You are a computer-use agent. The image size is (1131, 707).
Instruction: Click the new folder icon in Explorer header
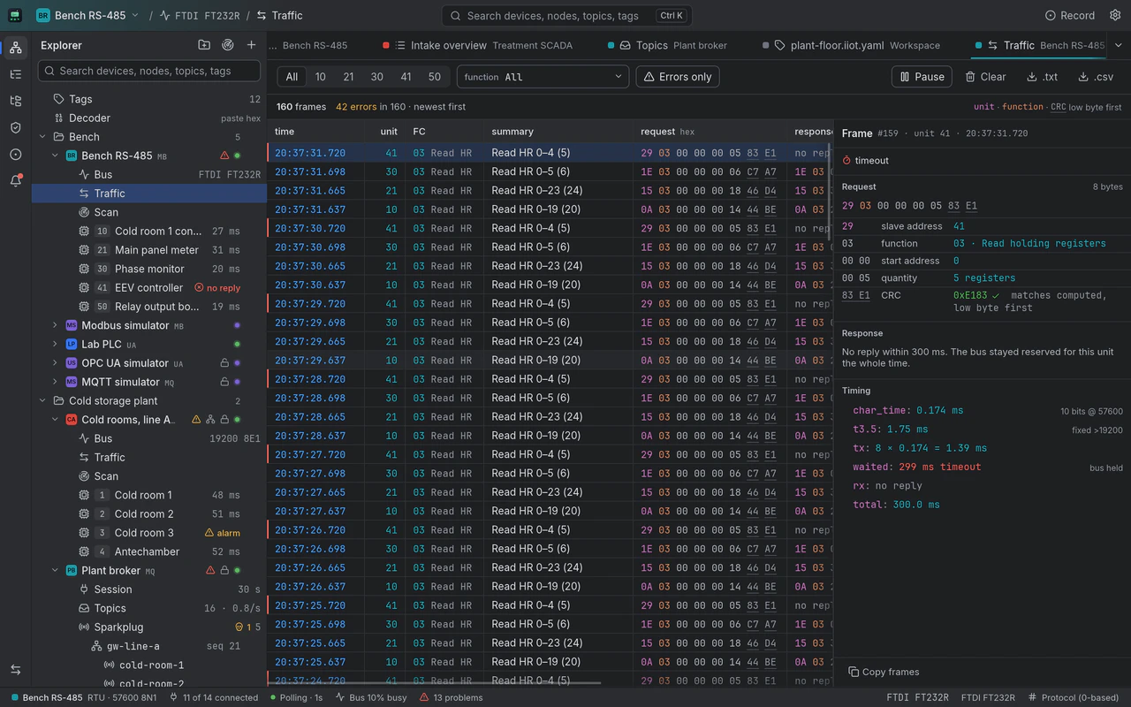(204, 45)
